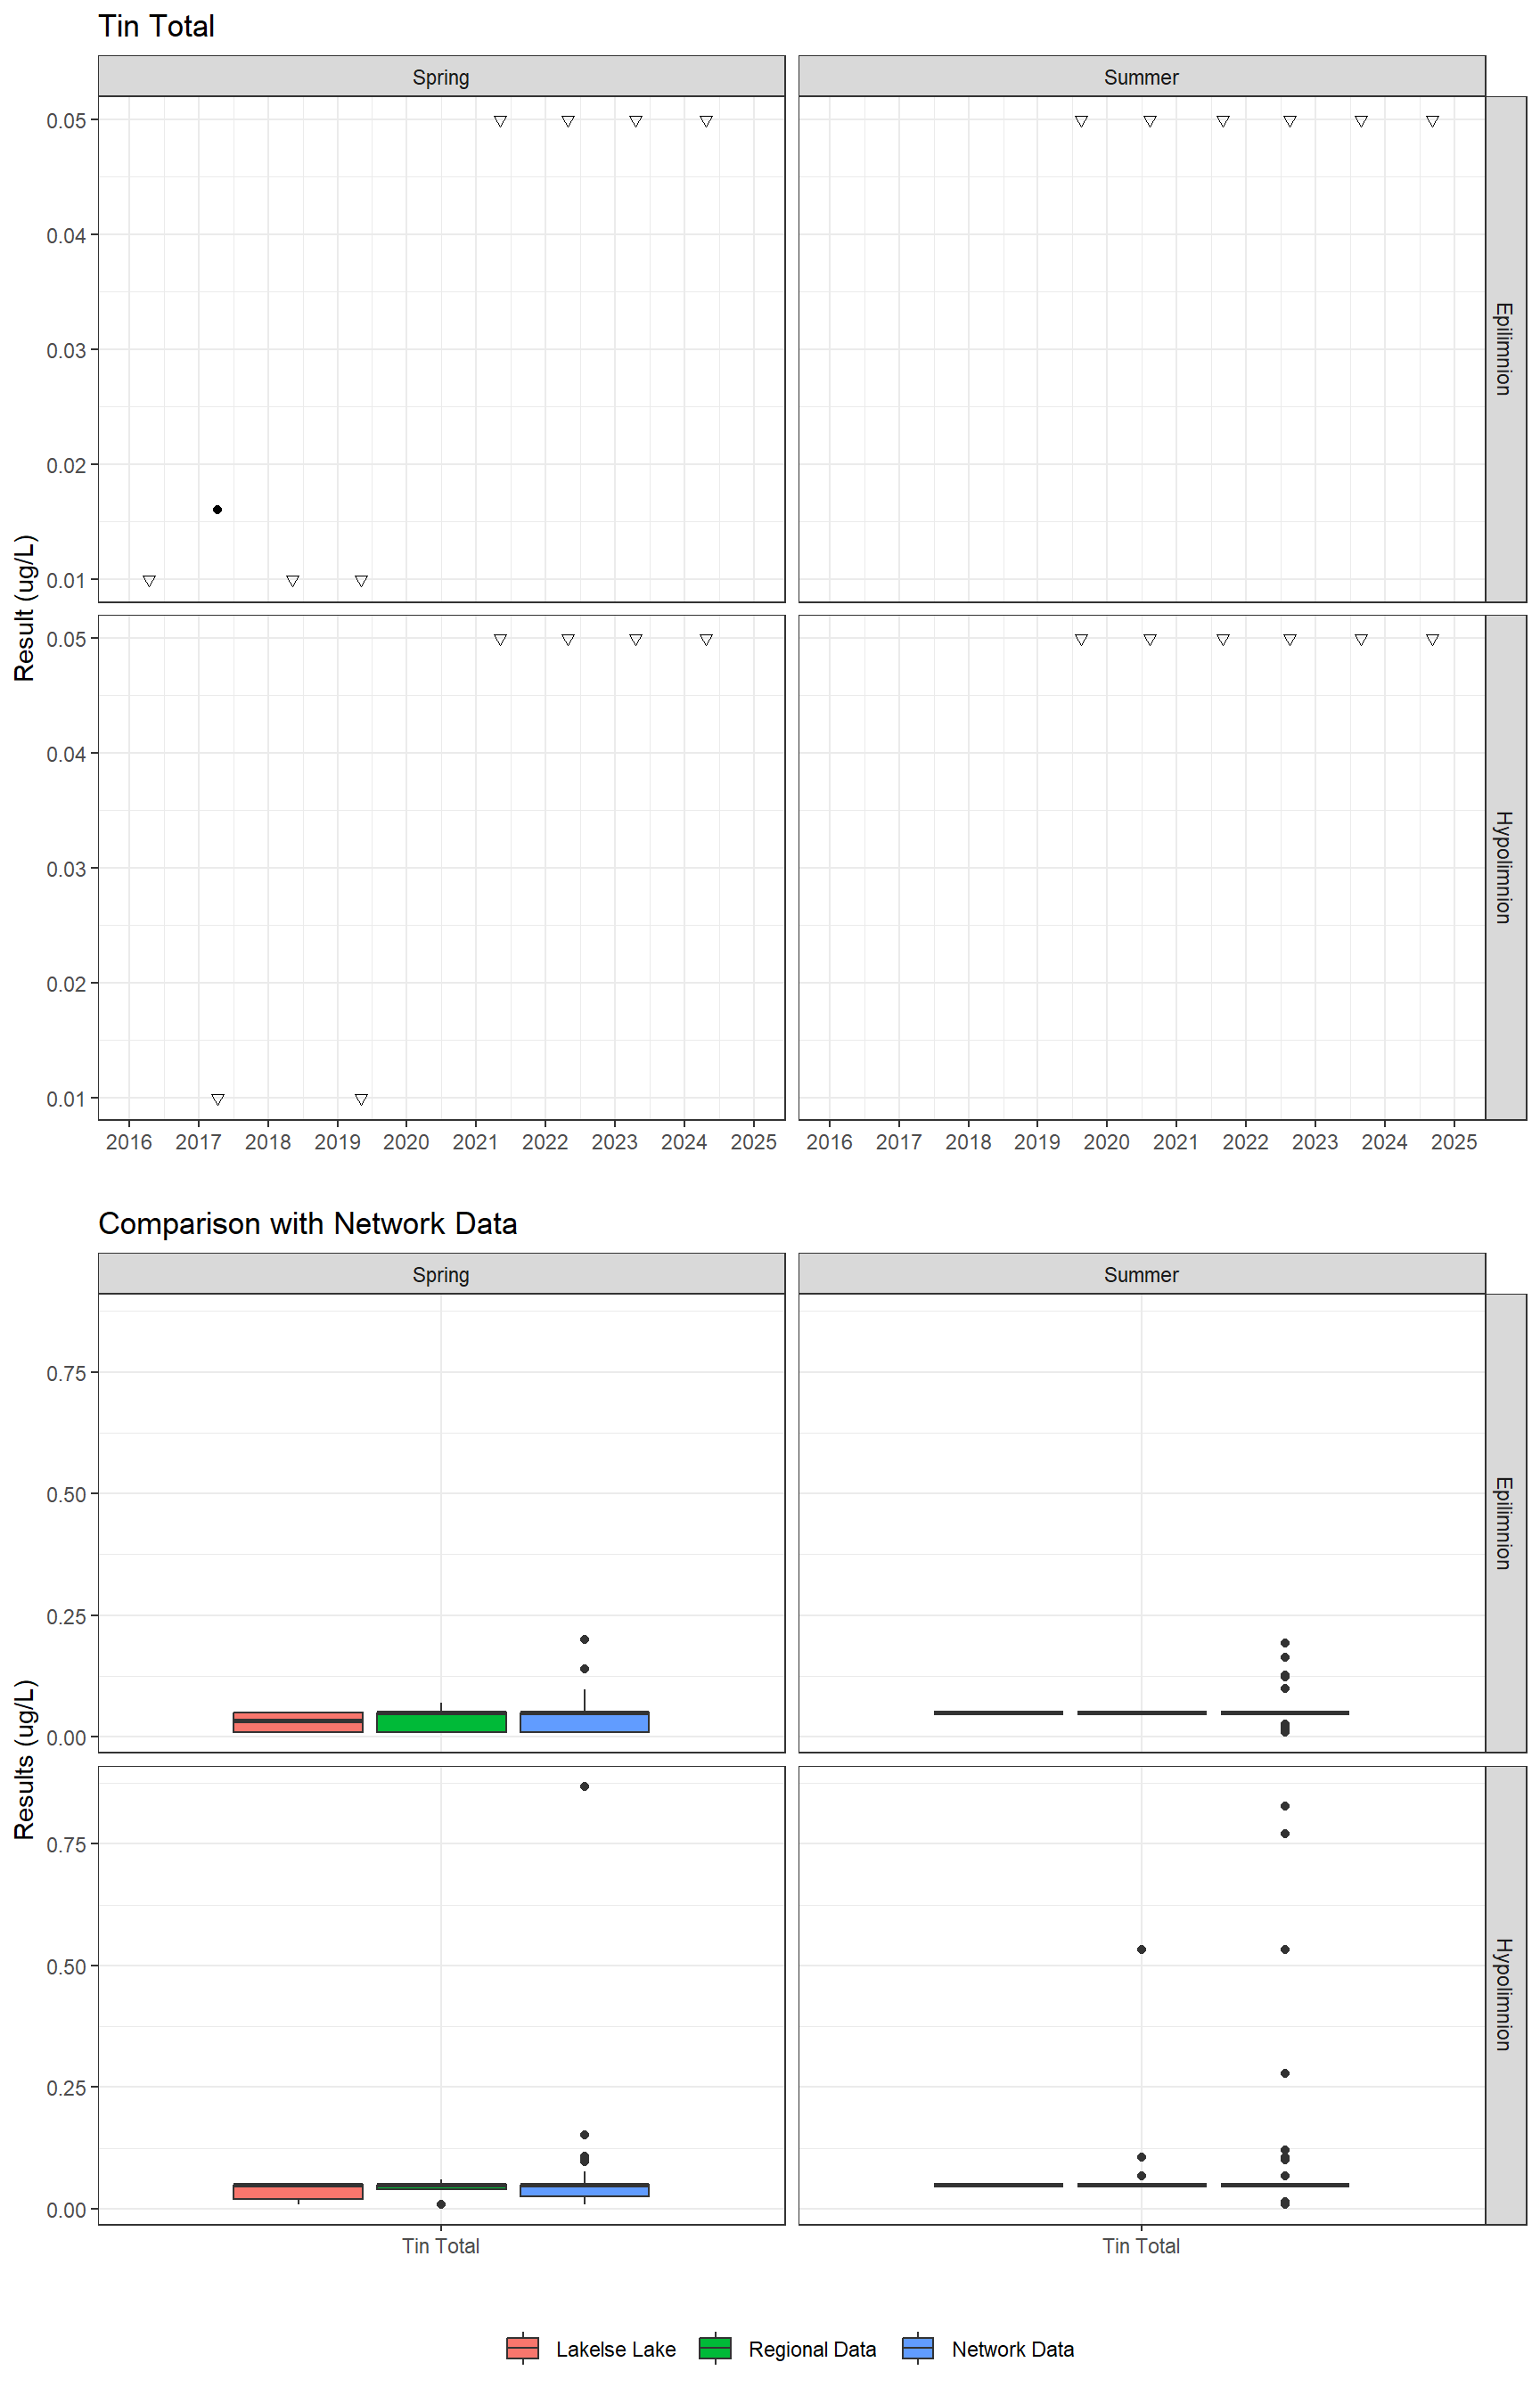Click the red Lakelse Lake legend swatch
This screenshot has width=1540, height=2395.
click(523, 2348)
